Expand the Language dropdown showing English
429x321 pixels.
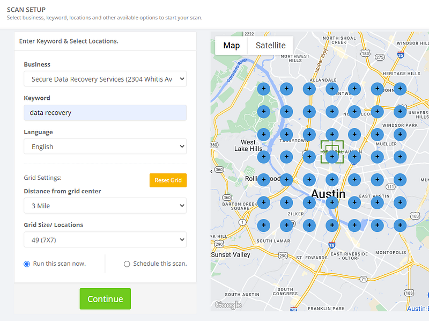(x=105, y=147)
